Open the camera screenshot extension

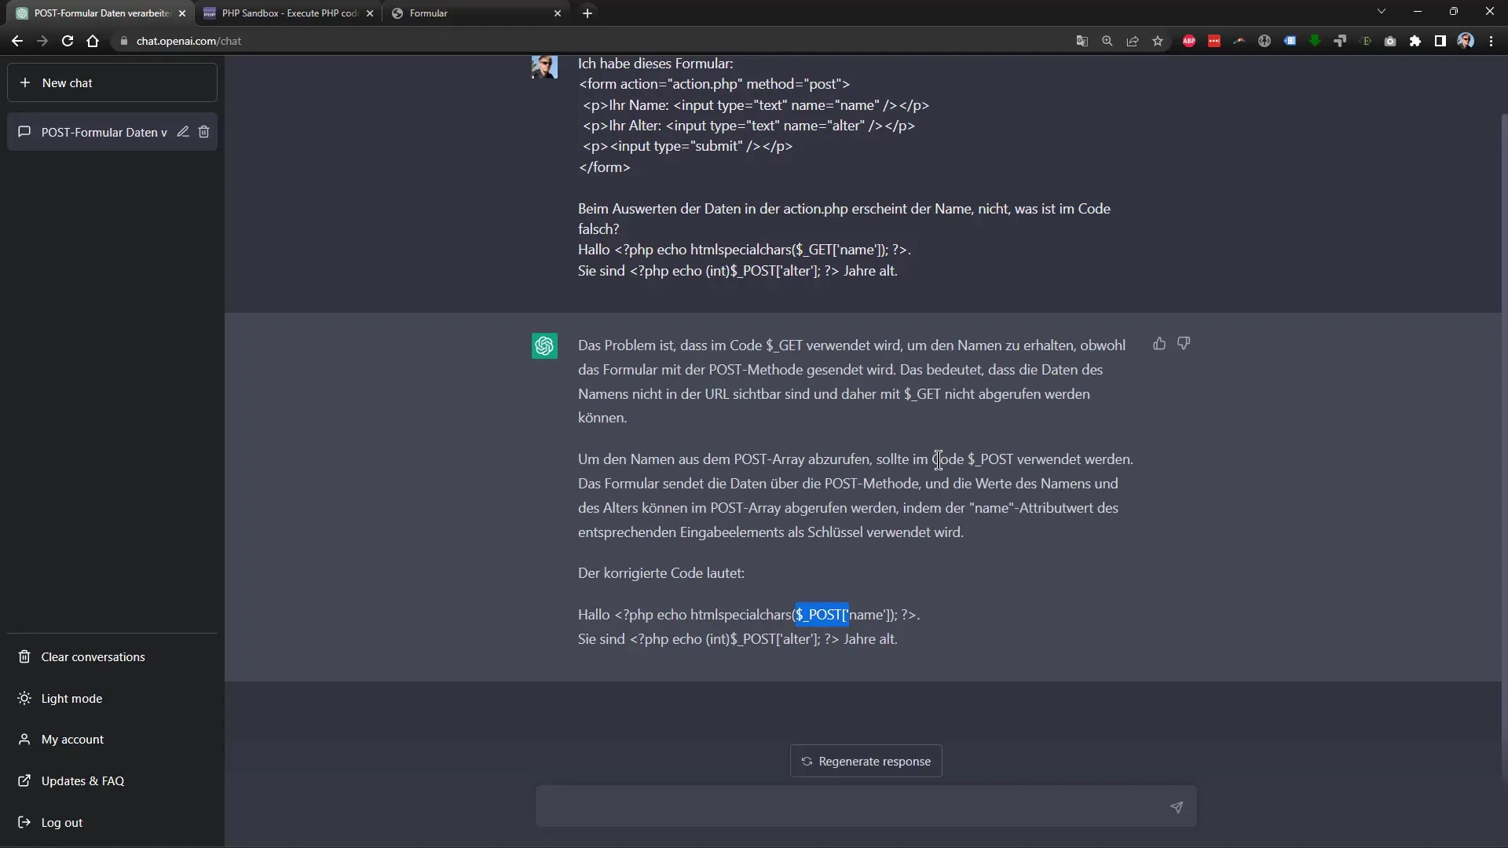coord(1390,41)
